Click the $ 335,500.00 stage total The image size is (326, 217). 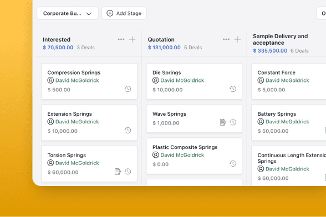tap(270, 51)
